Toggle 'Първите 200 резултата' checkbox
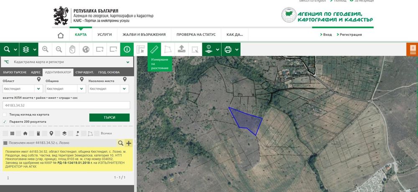 (5, 121)
